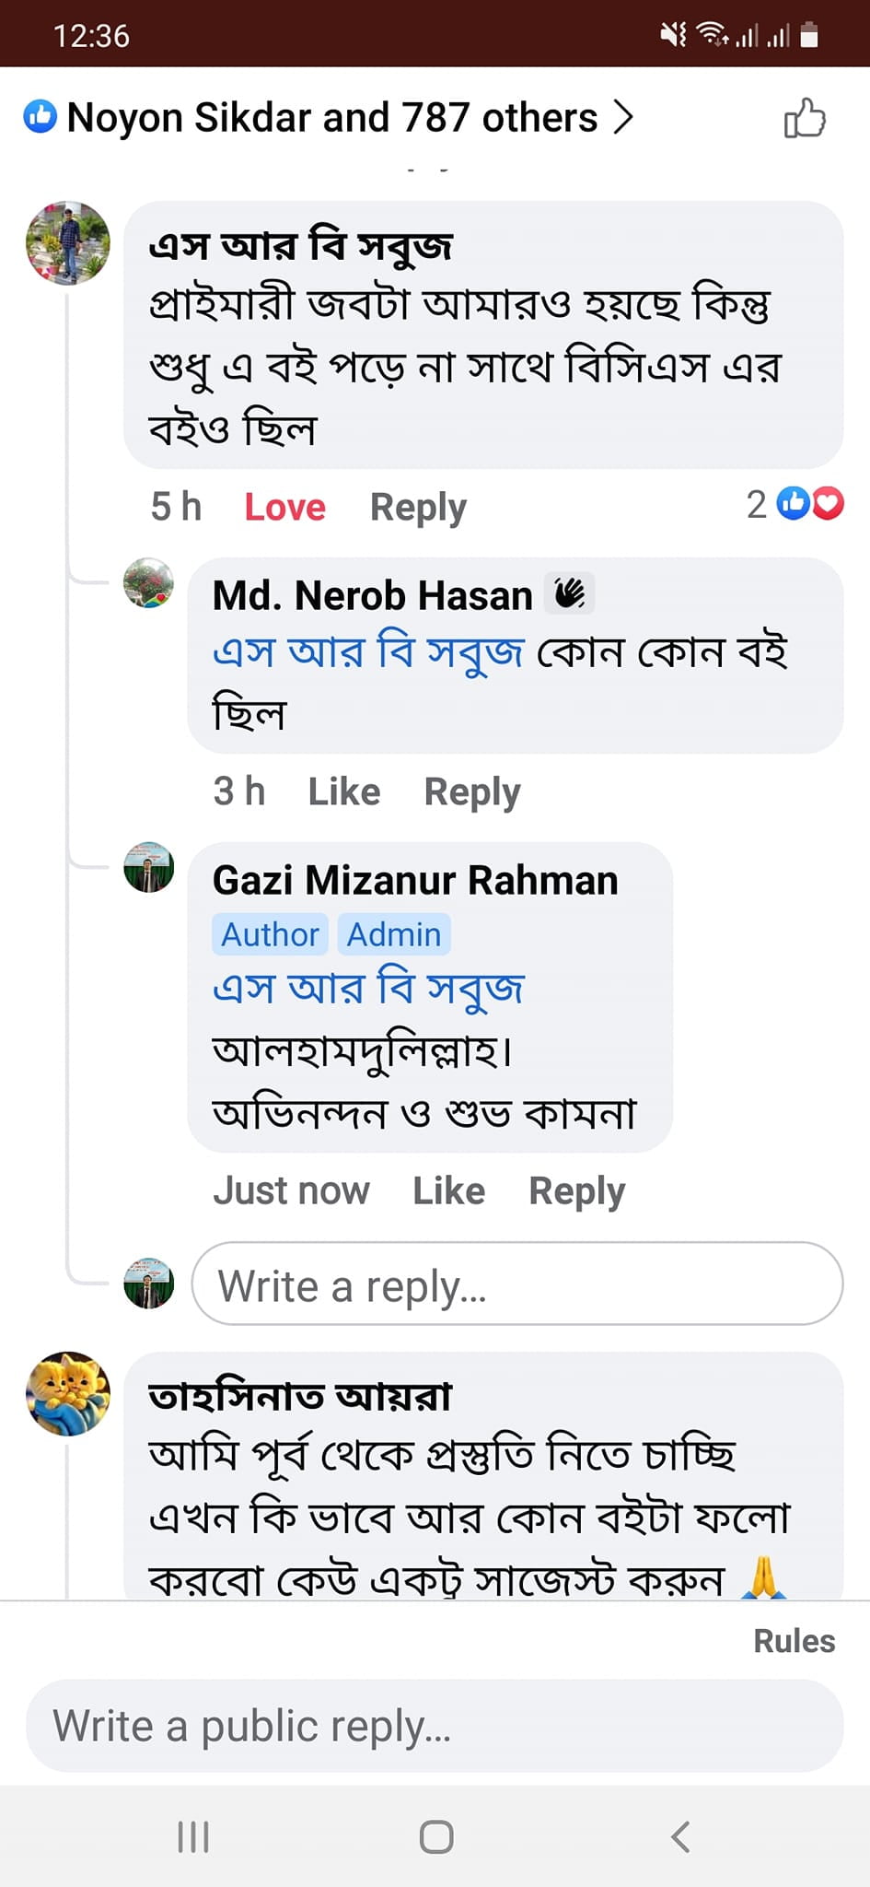
Task: Like Gazi Mizanur Rahman's reply
Action: (x=448, y=1190)
